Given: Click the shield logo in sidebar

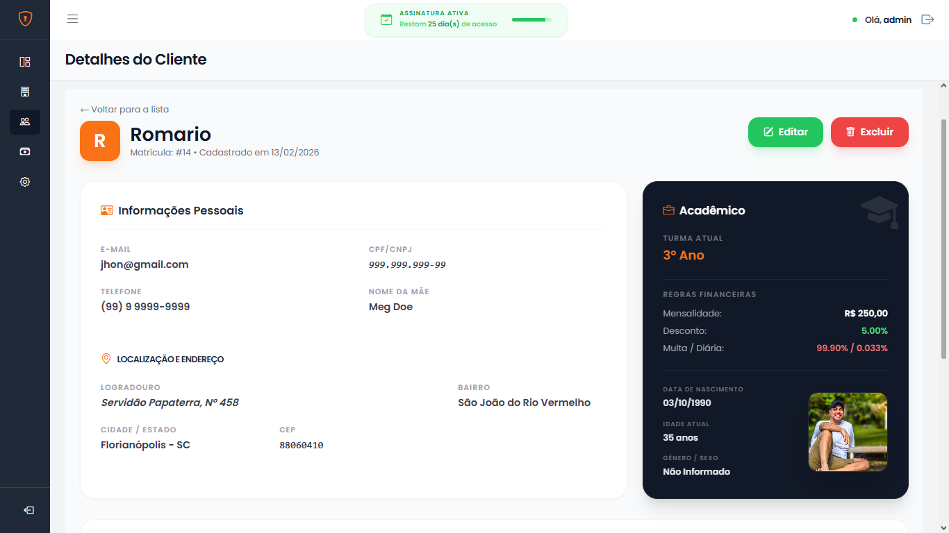Looking at the screenshot, I should coord(25,19).
